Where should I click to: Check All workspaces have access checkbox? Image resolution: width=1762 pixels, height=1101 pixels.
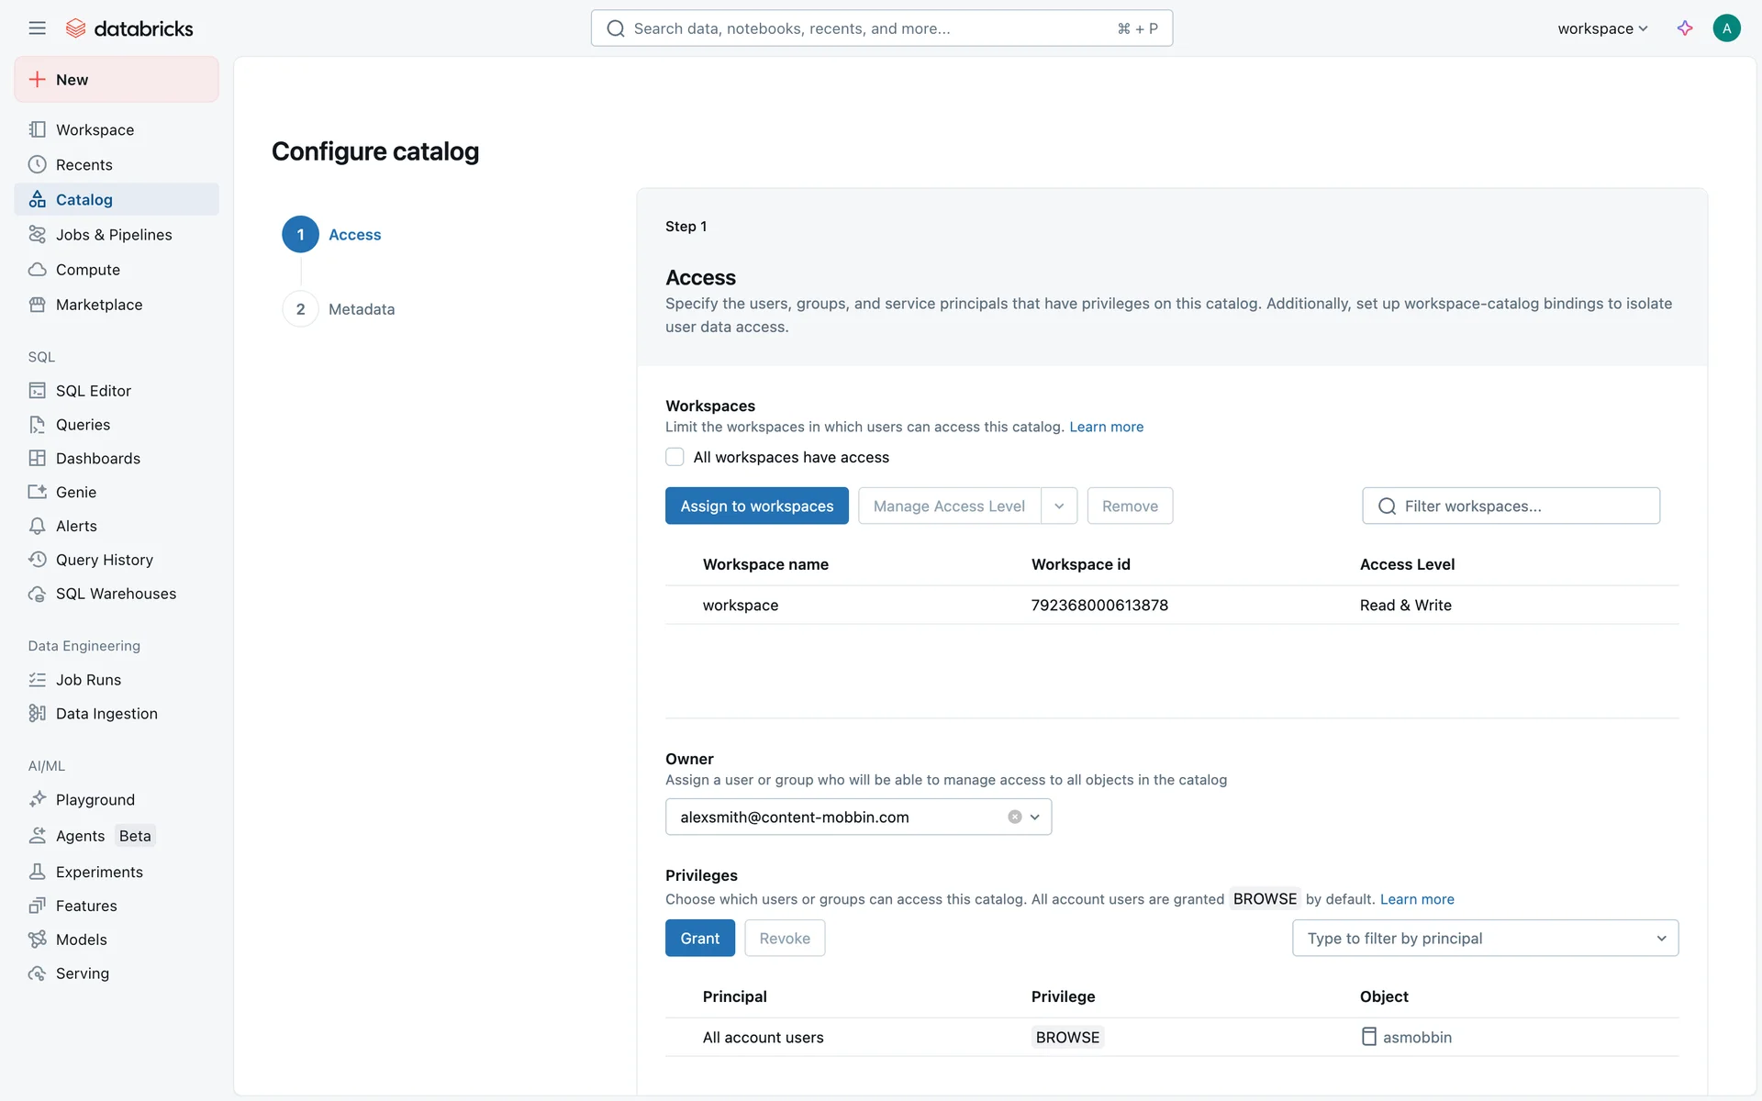click(x=675, y=457)
